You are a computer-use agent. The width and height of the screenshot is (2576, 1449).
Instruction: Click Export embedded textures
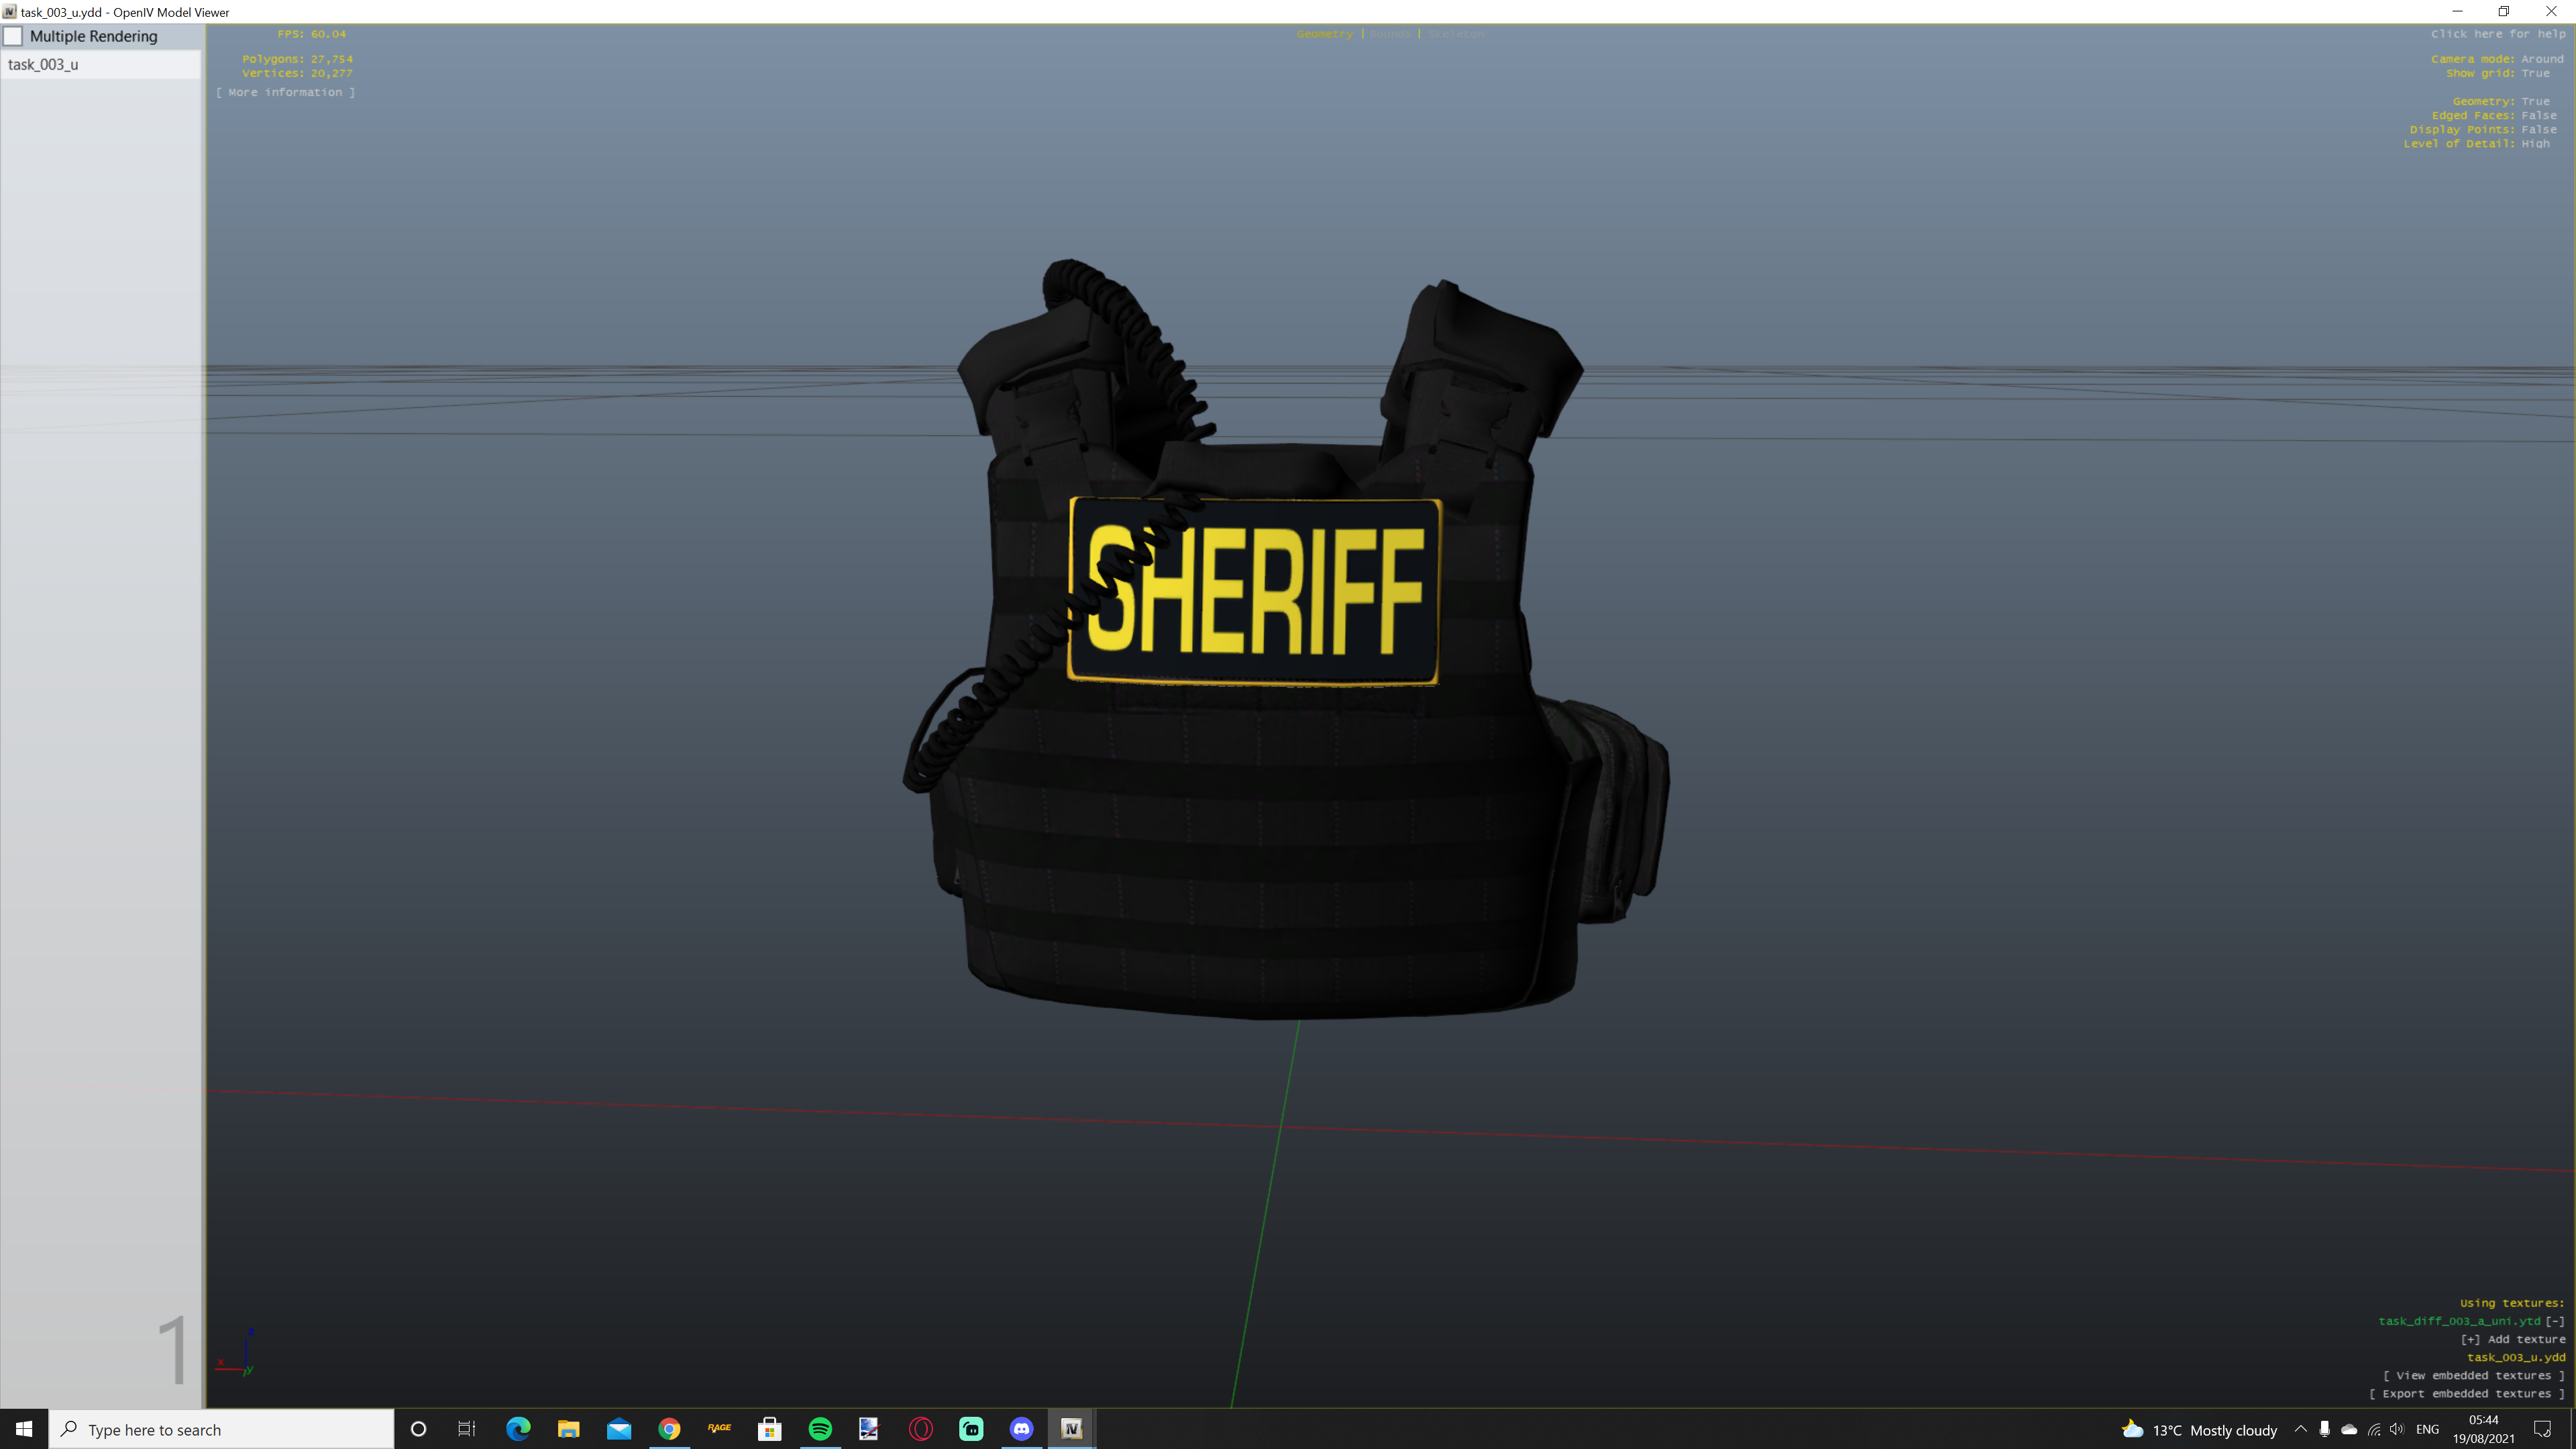(x=2466, y=1393)
